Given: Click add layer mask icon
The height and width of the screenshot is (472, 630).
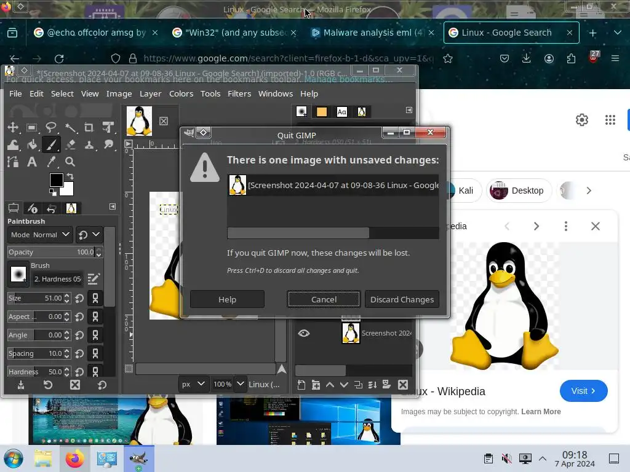Looking at the screenshot, I should coord(386,385).
